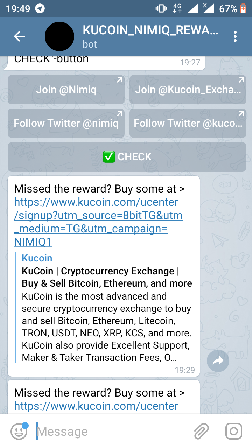252x448 pixels.
Task: Tap the KuCoin Cryptocurrency Exchange preview headline
Action: (x=107, y=277)
